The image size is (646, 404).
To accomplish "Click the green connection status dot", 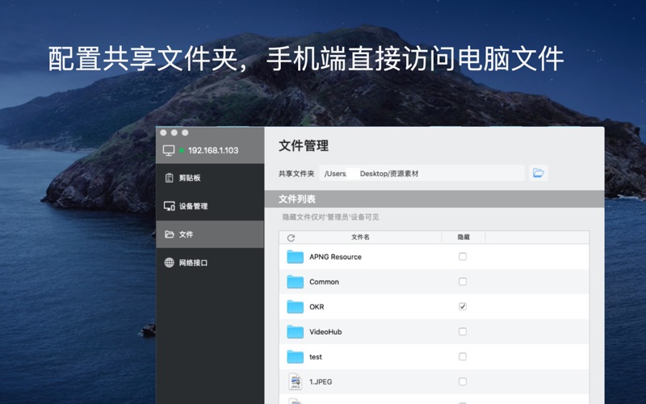I will [x=181, y=150].
